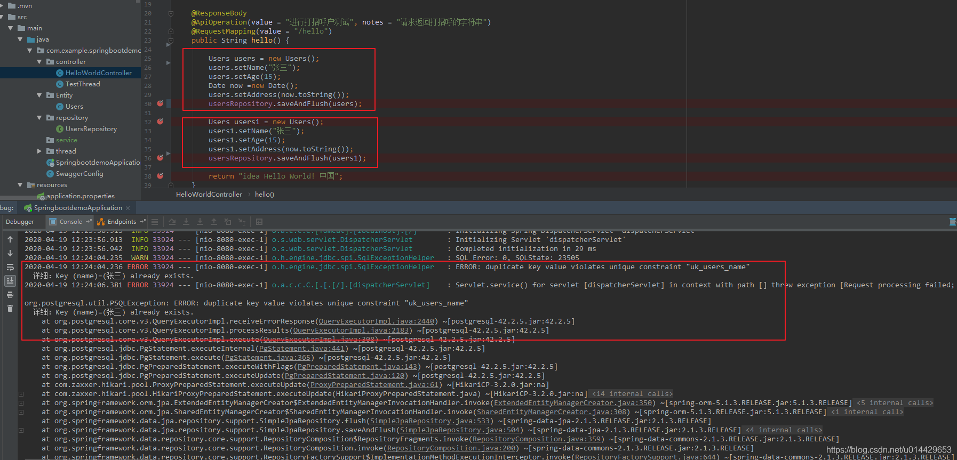The image size is (957, 460).
Task: Open the UsersRepository interface
Action: click(x=86, y=129)
